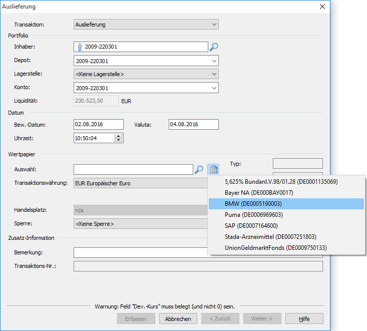Click the person icon in Inhaber field

tap(79, 47)
